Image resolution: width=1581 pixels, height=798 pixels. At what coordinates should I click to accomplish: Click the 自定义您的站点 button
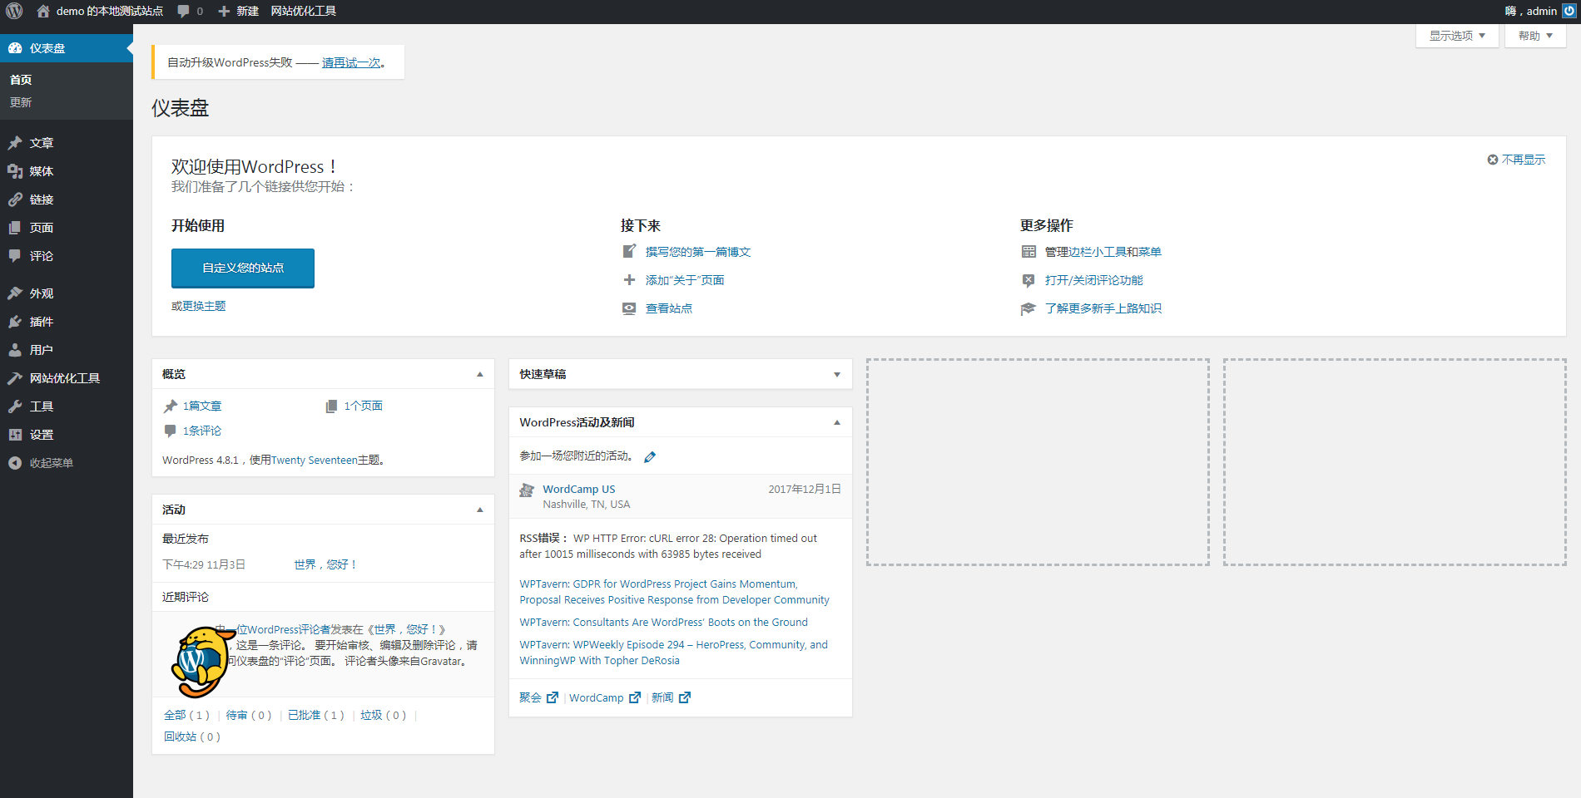[243, 268]
